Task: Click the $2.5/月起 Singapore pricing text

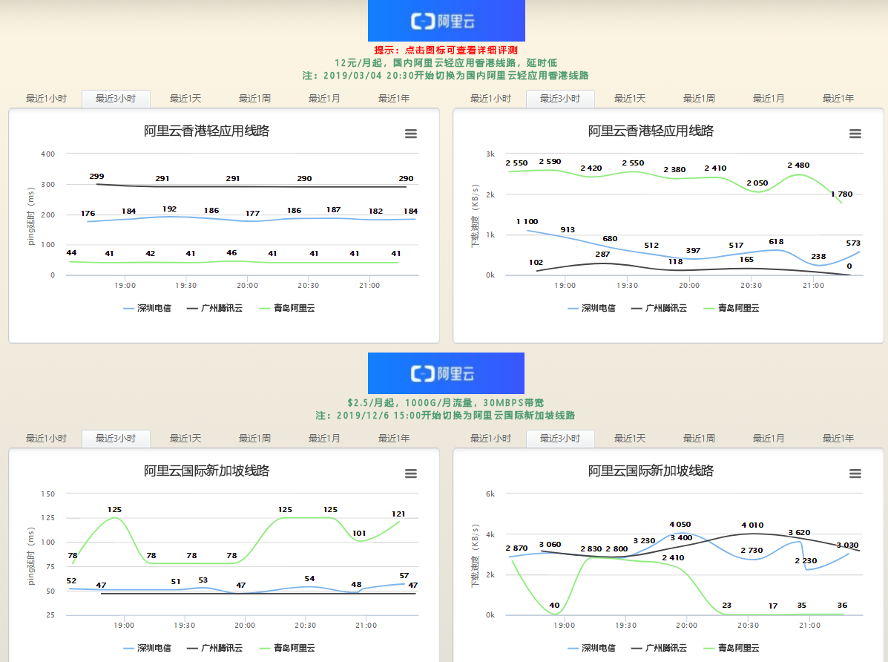Action: [446, 403]
